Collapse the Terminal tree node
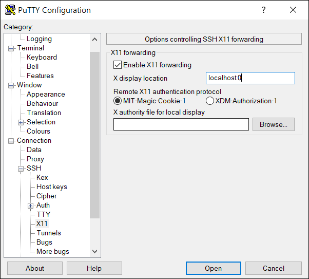 tap(11, 48)
